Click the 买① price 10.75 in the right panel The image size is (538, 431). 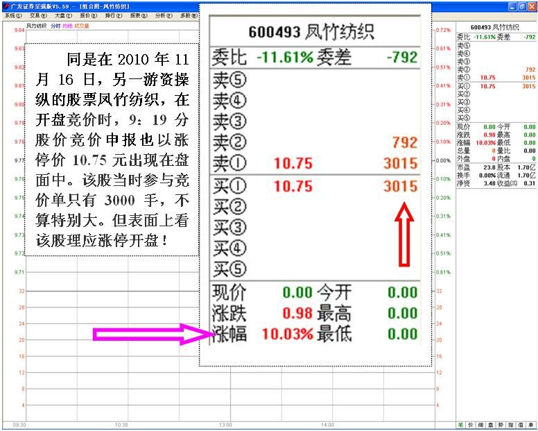click(488, 86)
